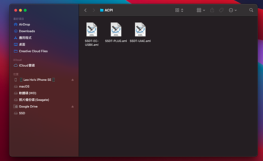Click the SSDT-EC-USBX.aml file name
The width and height of the screenshot is (263, 161).
point(92,43)
